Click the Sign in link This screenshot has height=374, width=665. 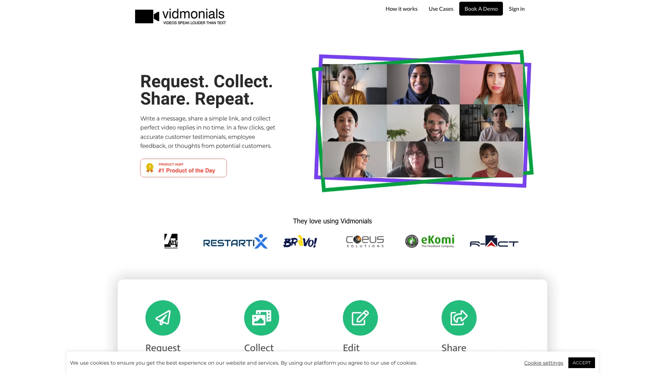point(516,9)
